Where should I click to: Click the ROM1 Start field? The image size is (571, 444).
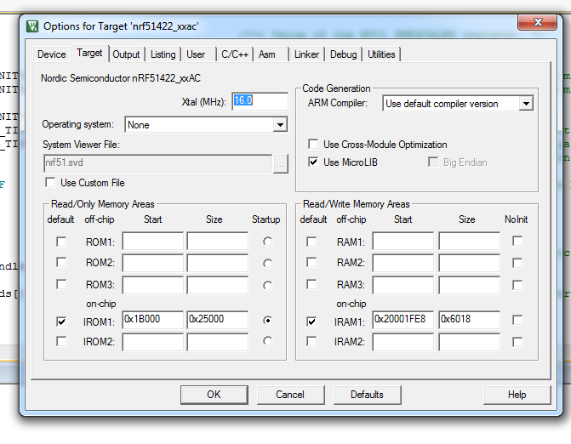click(152, 241)
